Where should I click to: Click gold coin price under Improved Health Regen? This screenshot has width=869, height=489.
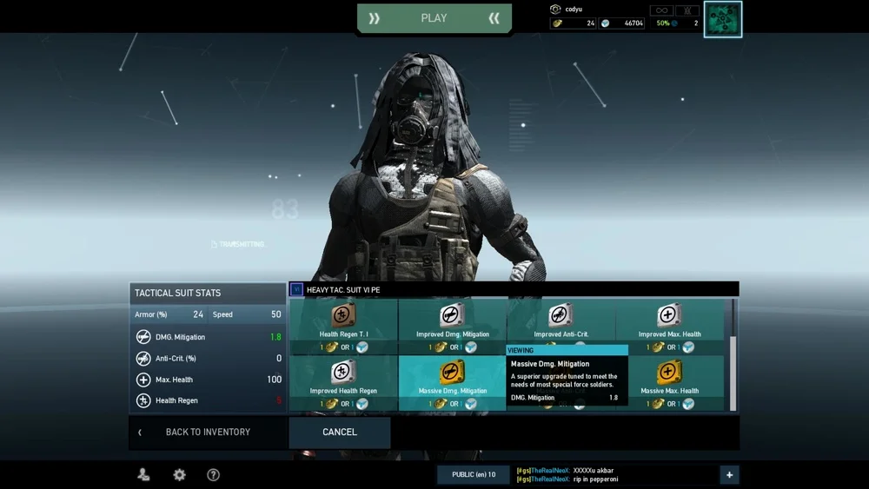[x=329, y=404]
